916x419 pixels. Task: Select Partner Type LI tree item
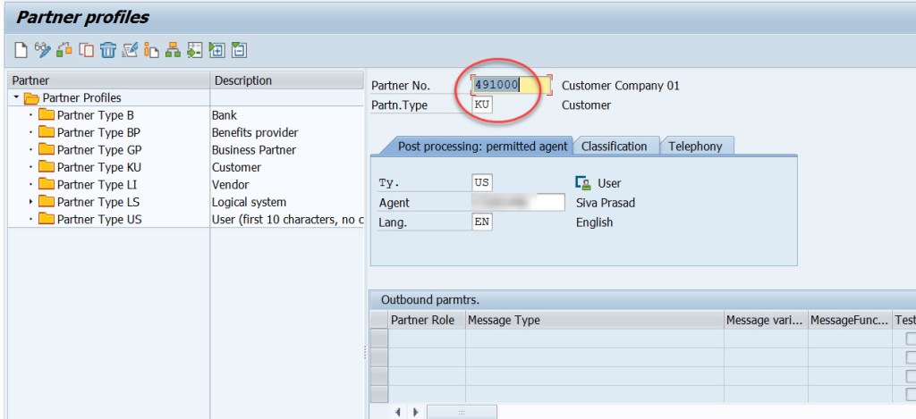(97, 185)
